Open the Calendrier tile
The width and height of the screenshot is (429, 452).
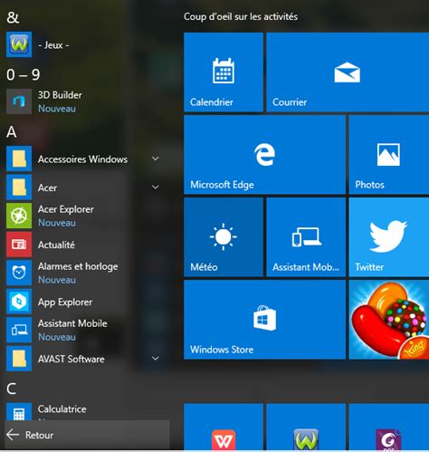pos(224,72)
